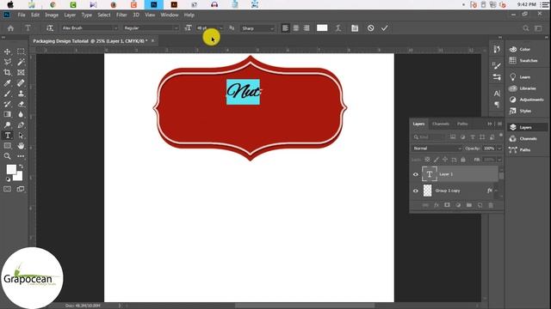This screenshot has height=309, width=551.
Task: Toggle Quick Mask mode
Action: 8,189
